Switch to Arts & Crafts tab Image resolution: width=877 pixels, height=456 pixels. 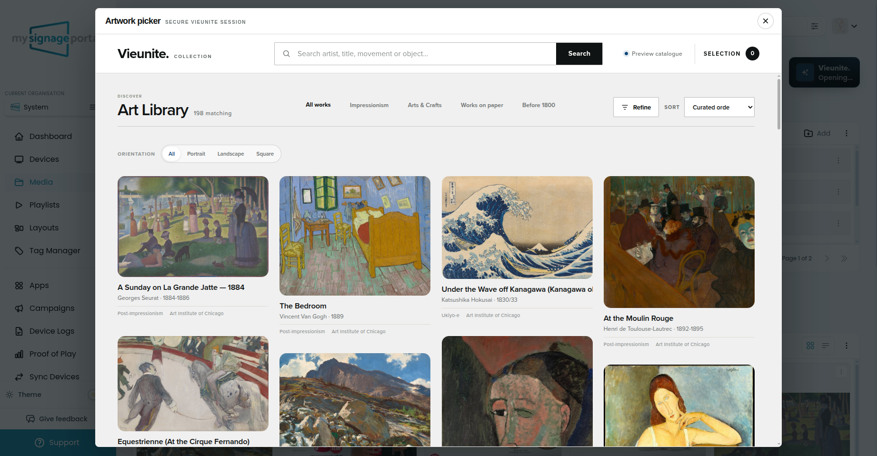point(425,105)
